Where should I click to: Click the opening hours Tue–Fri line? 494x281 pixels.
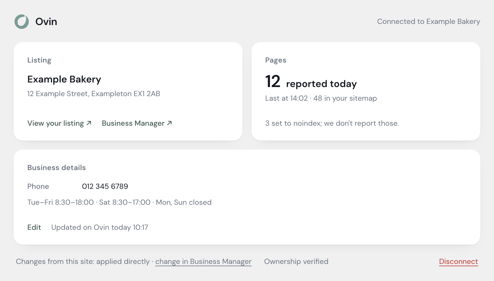point(120,202)
